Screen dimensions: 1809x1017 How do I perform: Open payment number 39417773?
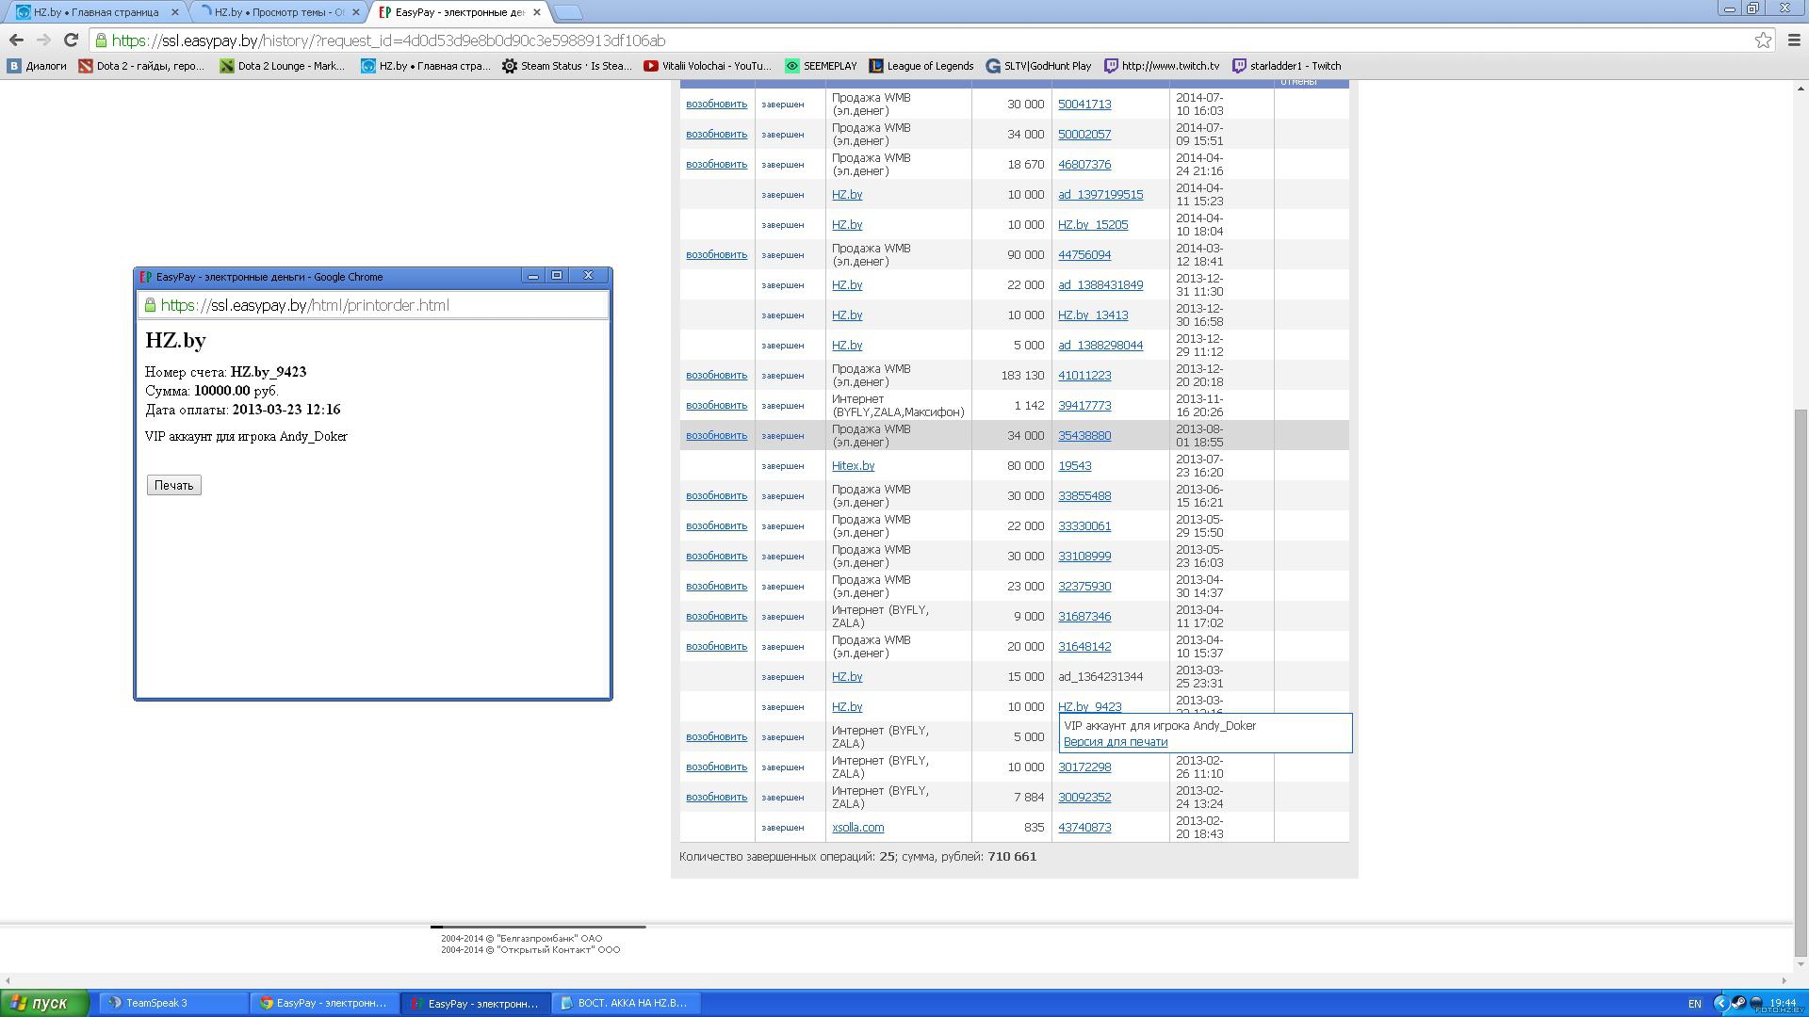click(x=1084, y=405)
